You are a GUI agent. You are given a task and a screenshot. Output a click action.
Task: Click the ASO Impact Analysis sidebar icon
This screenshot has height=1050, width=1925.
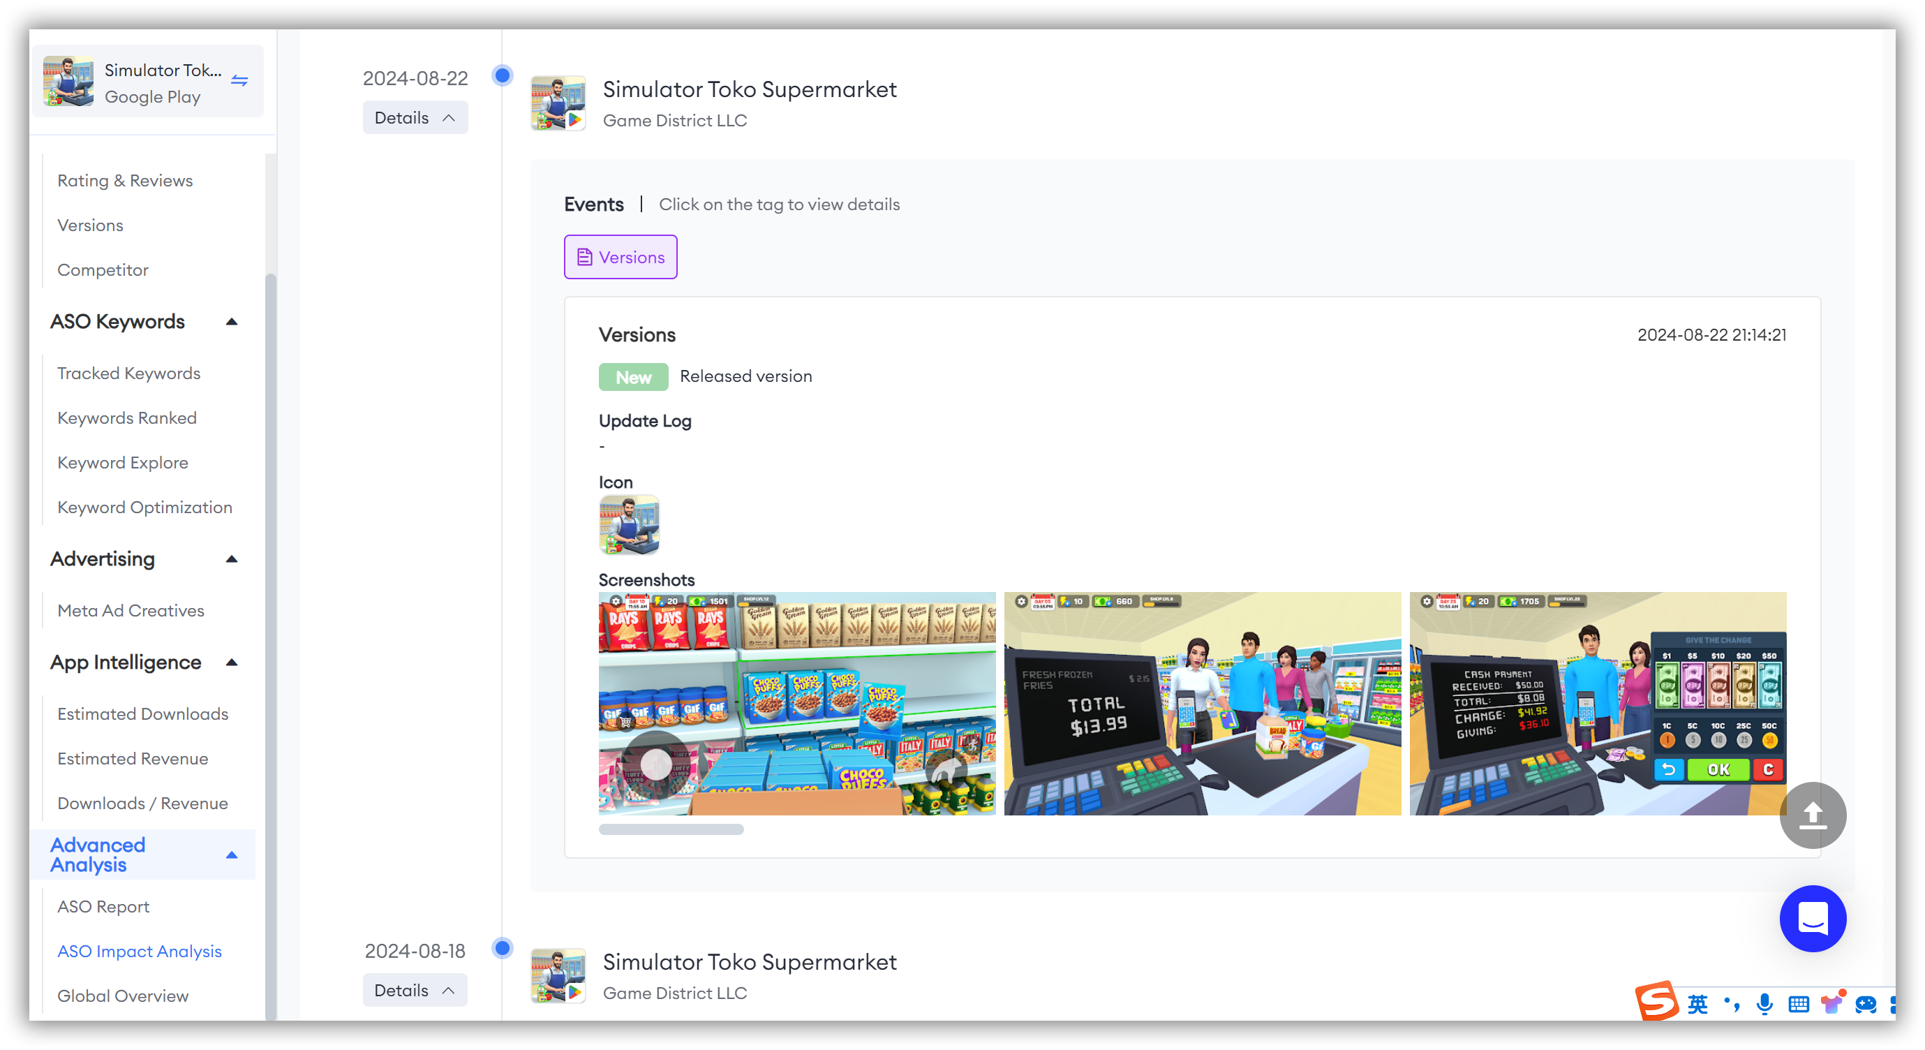[138, 950]
